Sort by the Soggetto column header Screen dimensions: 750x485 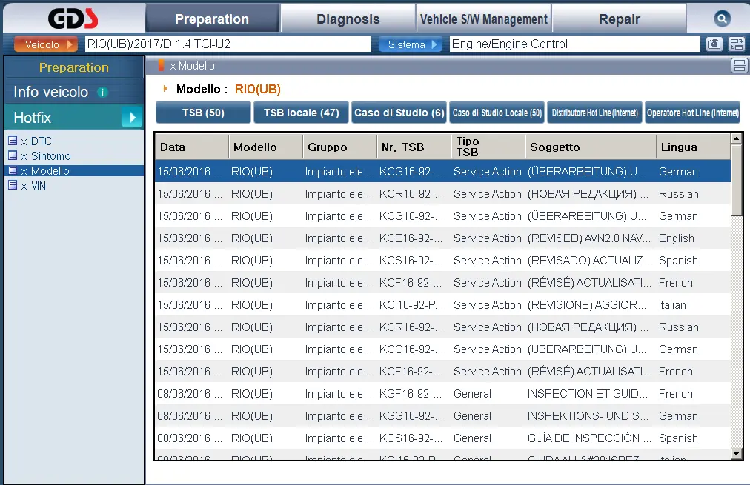pos(591,147)
